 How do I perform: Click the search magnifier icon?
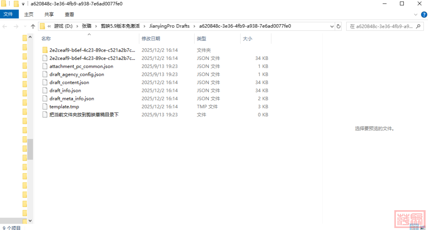[418, 27]
